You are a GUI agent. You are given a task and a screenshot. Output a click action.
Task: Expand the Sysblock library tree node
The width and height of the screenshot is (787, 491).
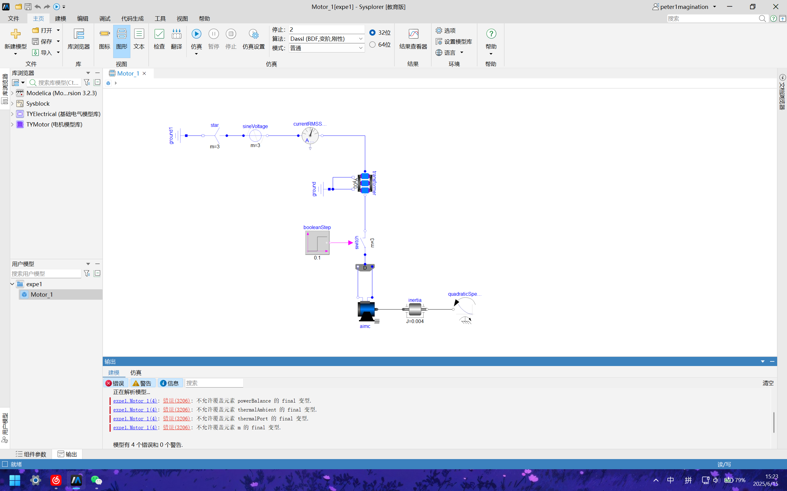point(12,103)
